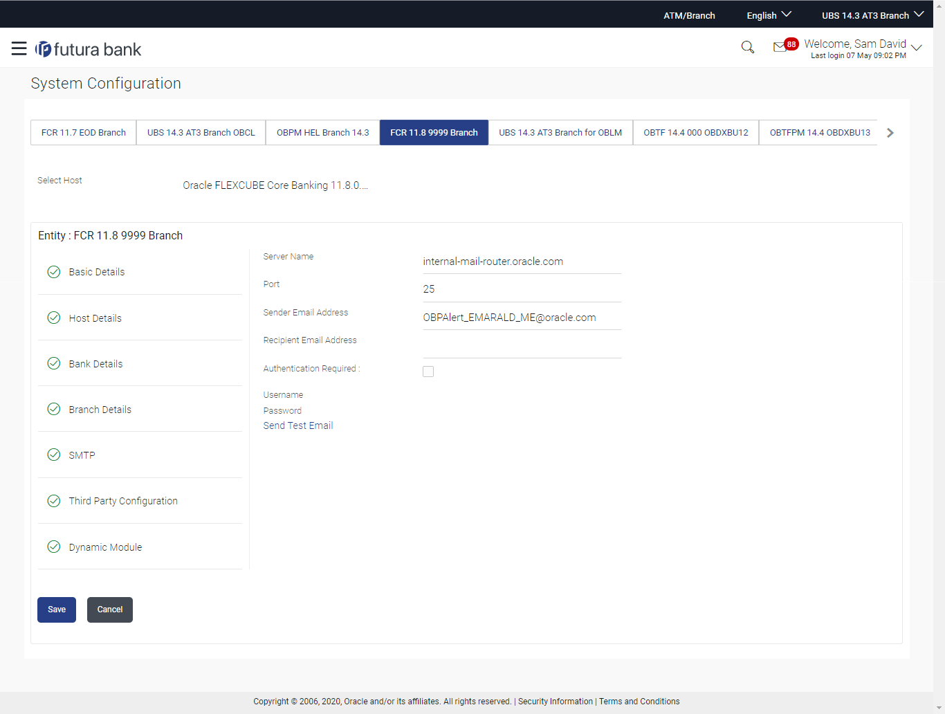Open the Security Information footer link
945x714 pixels.
pyautogui.click(x=556, y=702)
